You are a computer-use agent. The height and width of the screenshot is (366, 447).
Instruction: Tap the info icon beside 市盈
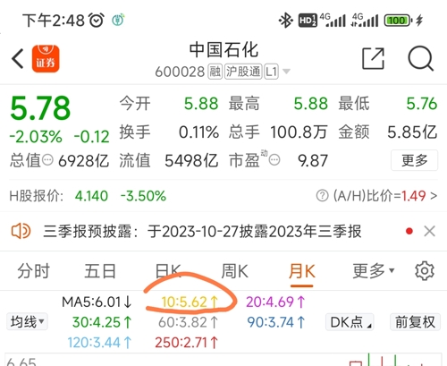pos(274,160)
